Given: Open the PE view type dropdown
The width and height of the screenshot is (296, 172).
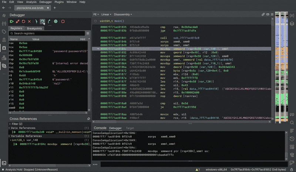Looking at the screenshot, I should coord(96,14).
